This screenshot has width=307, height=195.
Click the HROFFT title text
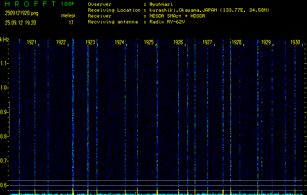click(30, 4)
